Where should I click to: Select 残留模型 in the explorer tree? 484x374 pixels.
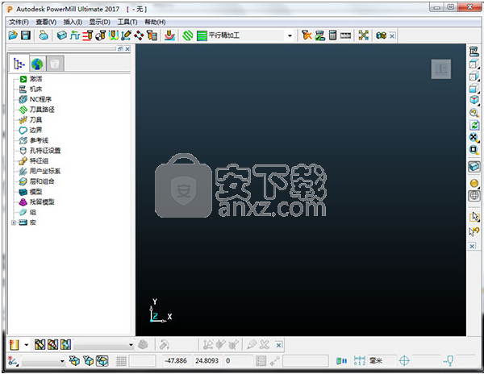[42, 202]
